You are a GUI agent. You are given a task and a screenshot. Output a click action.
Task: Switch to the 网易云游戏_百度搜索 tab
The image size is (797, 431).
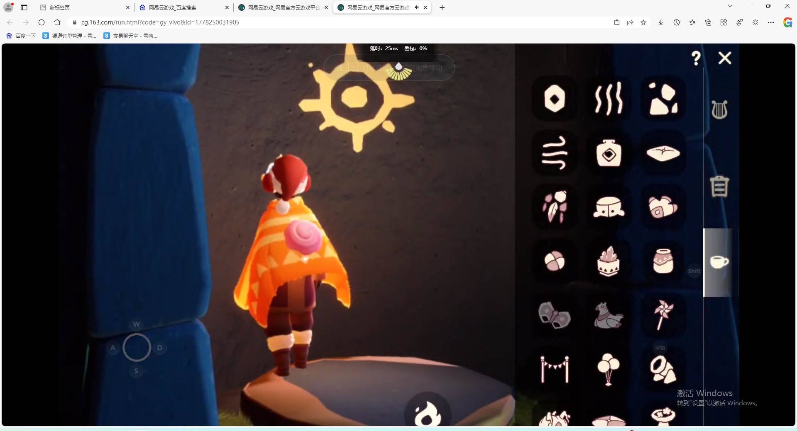pos(184,7)
